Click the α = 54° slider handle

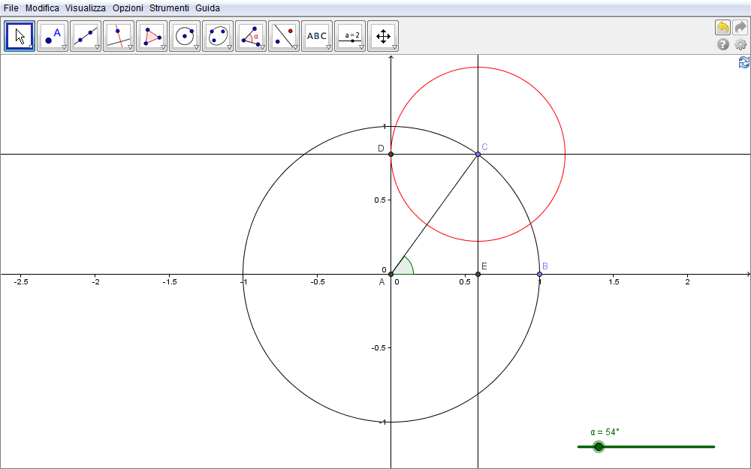[599, 446]
